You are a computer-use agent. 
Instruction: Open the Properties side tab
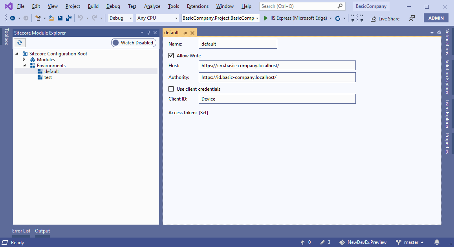point(447,143)
